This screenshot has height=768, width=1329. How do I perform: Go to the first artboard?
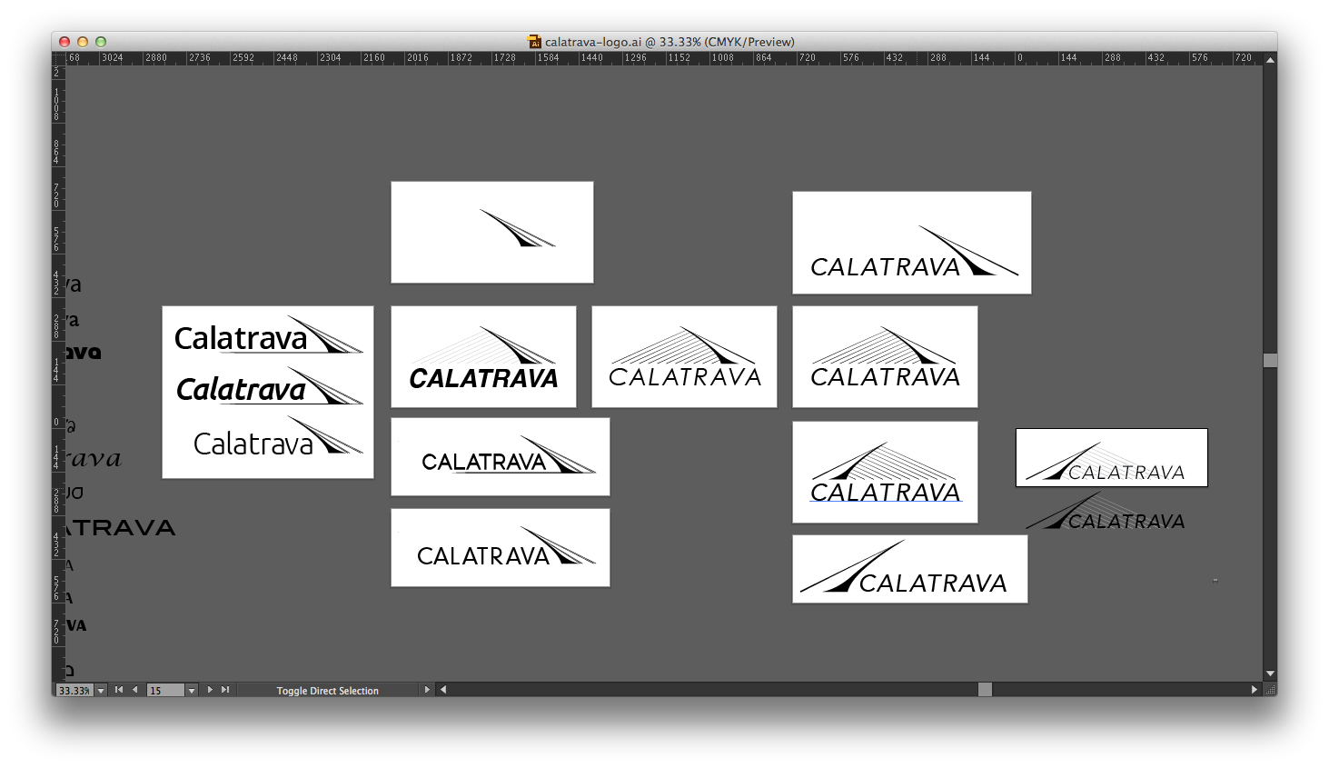point(118,690)
